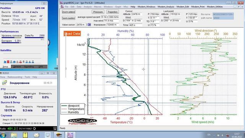Click the Trajectory button
Screen dimensions: 245x138
tap(113, 12)
